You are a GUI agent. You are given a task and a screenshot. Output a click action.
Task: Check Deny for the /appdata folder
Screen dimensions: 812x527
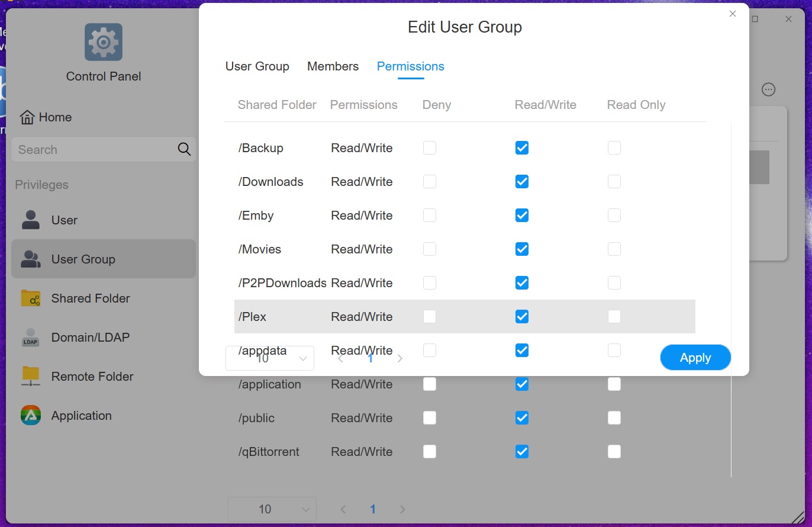coord(430,351)
